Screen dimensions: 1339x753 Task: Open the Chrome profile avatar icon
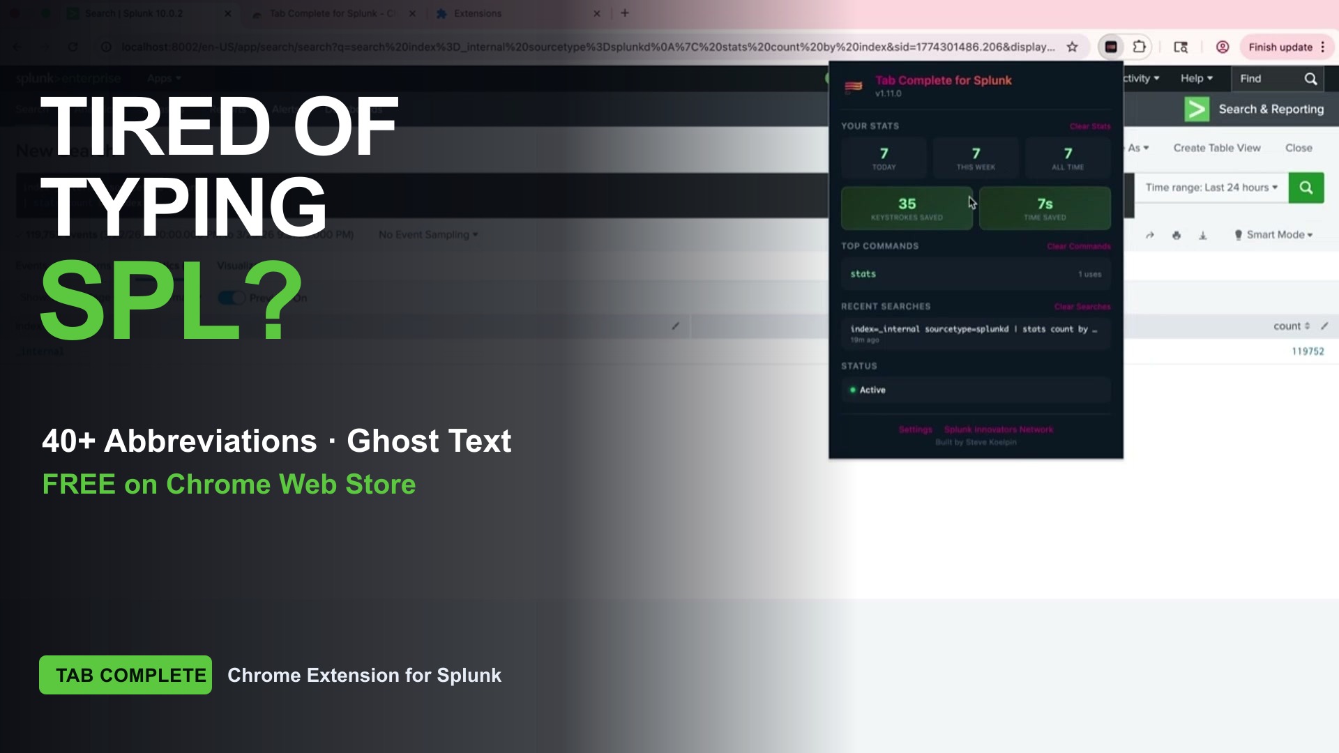[x=1223, y=47]
